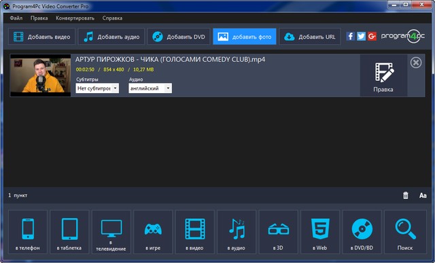Click the trash bin delete icon

point(406,195)
